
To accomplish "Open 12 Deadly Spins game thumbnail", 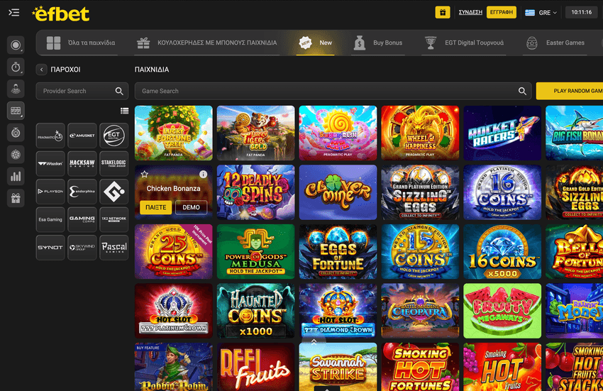I will (x=255, y=192).
